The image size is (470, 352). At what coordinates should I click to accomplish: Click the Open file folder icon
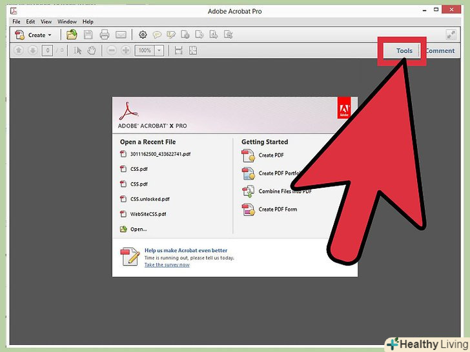coord(72,35)
